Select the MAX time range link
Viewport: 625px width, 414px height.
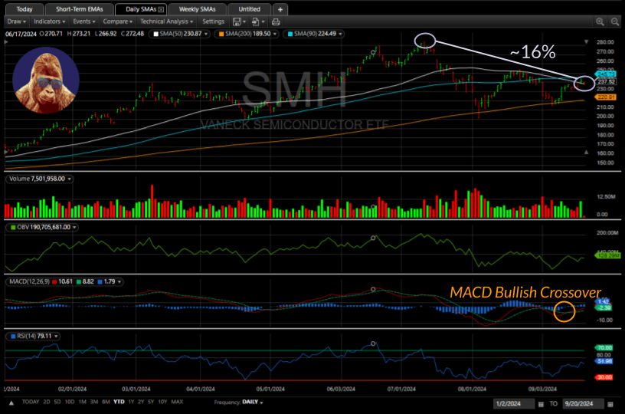tap(176, 402)
